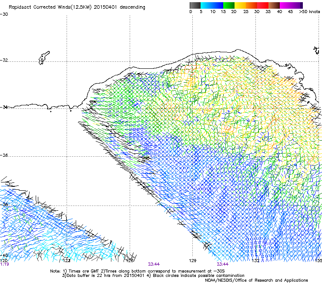The image size is (322, 283).
Task: Click the green 15-20 knots color segment
Action: click(229, 5)
